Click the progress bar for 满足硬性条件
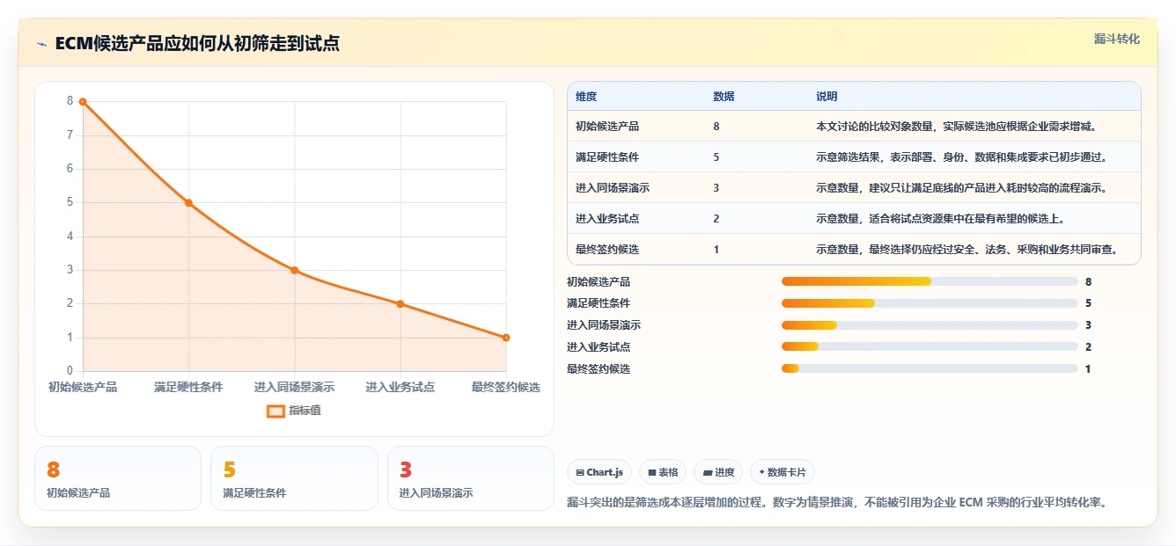This screenshot has height=546, width=1176. (930, 303)
